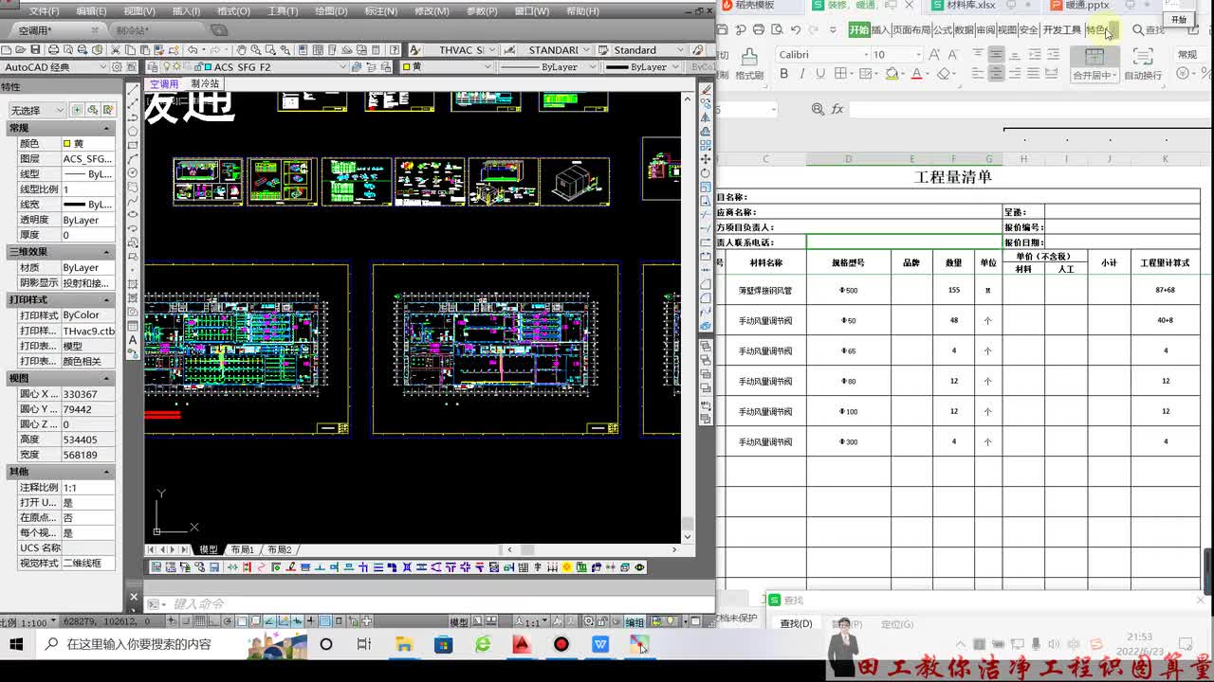The height and width of the screenshot is (682, 1214).
Task: Switch to the 布局1 layout tab
Action: (242, 549)
